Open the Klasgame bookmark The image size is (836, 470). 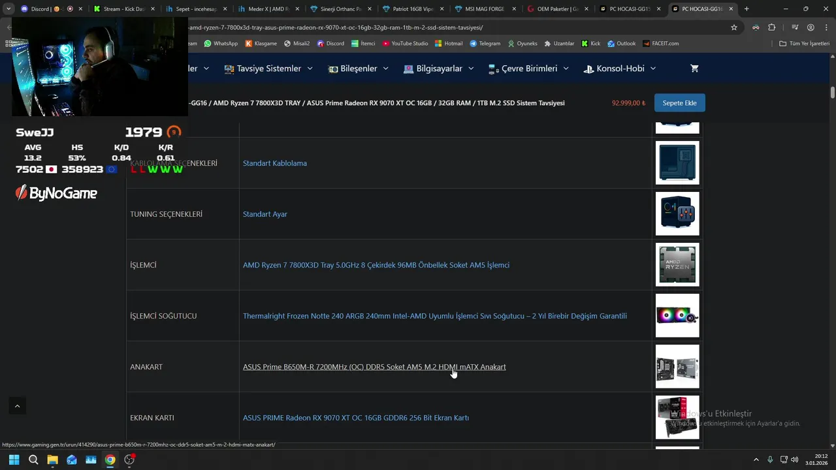pos(261,44)
